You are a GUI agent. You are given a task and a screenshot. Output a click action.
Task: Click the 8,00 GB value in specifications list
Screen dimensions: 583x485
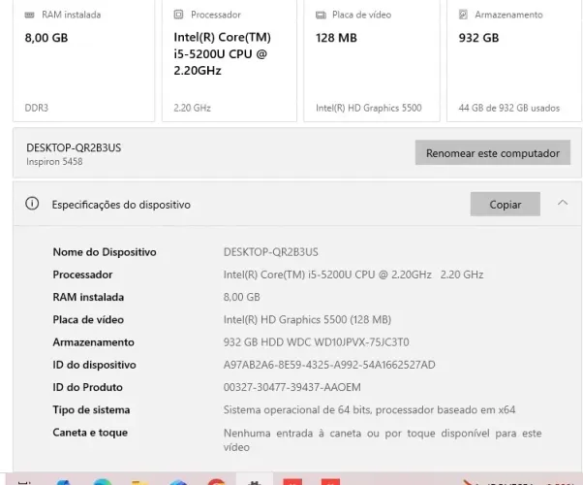pos(242,297)
